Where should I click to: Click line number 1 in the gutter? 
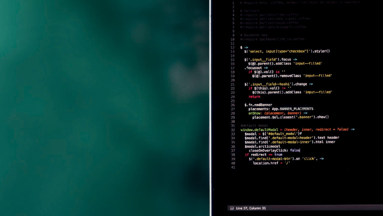(233, 3)
